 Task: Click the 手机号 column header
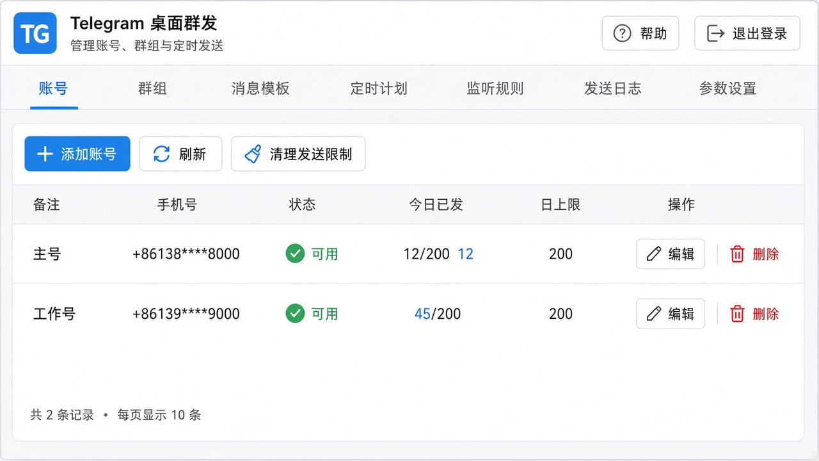(177, 205)
